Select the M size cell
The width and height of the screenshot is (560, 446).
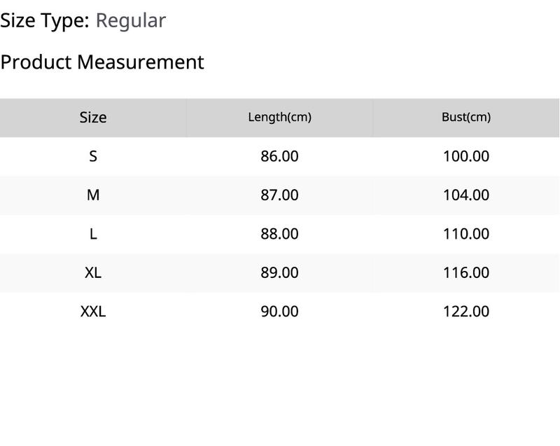point(93,195)
